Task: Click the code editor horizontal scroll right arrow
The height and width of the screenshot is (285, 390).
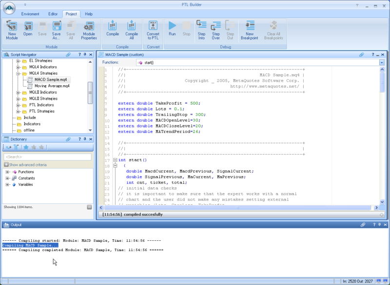Action: click(376, 208)
